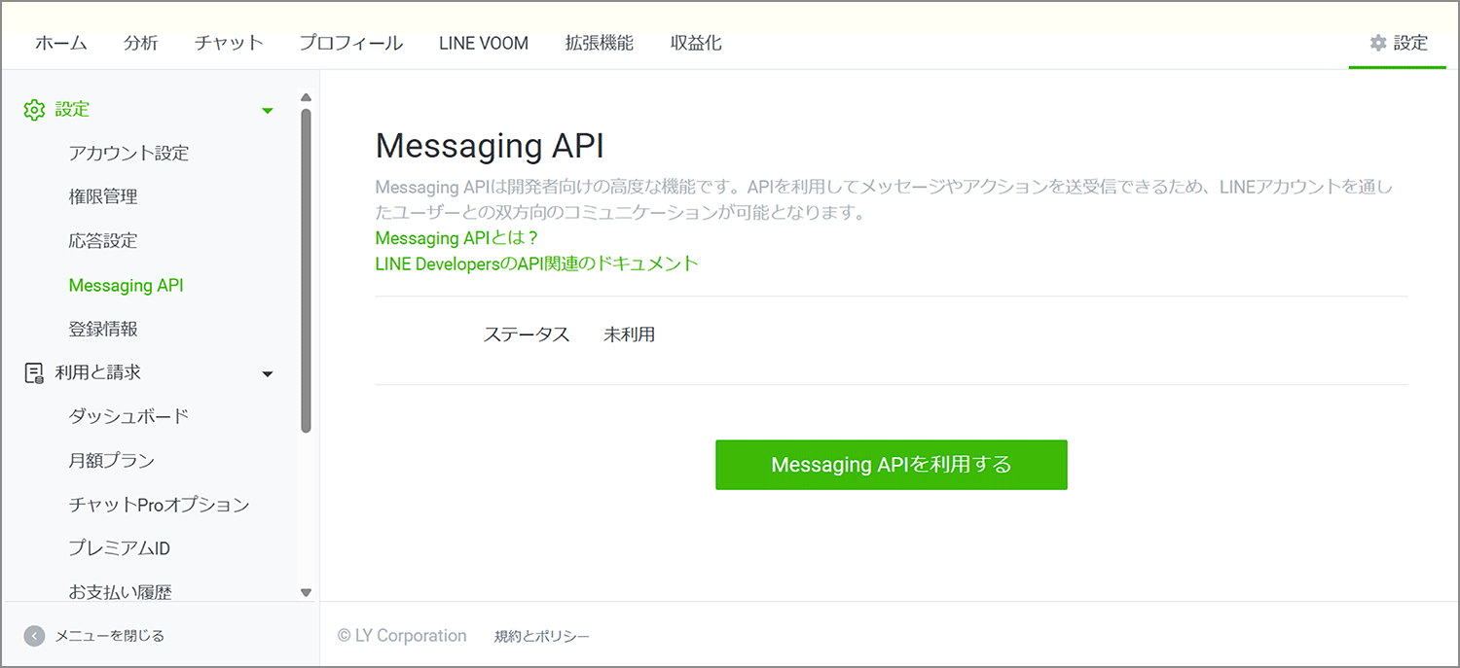Screen dimensions: 1460x668
Task: Open 応答設定 in the sidebar
Action: 103,240
